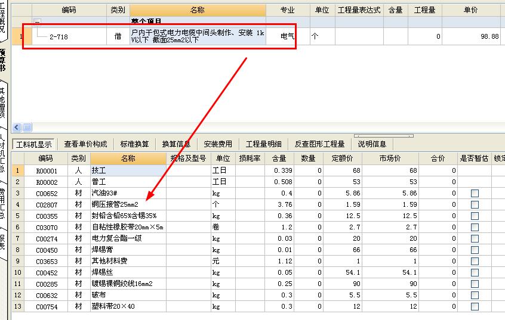The image size is (505, 320).
Task: Click the 是否暂估 column header
Action: 474,159
